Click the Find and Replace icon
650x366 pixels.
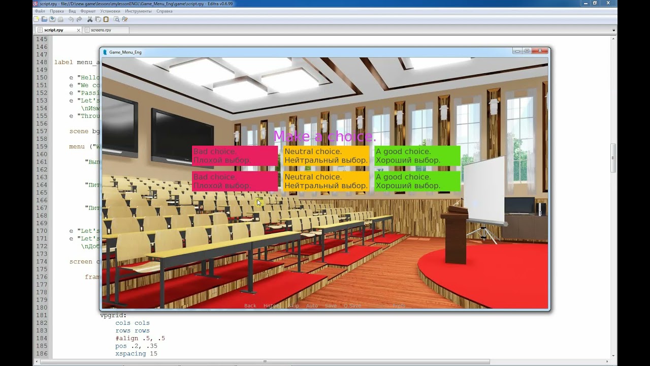pyautogui.click(x=125, y=19)
